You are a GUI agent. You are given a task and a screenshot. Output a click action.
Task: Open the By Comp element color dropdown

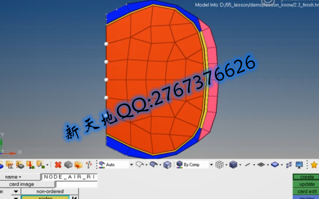coord(211,164)
